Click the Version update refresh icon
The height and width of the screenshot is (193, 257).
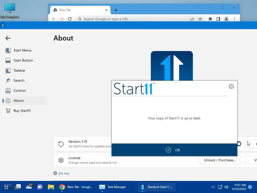(61, 144)
